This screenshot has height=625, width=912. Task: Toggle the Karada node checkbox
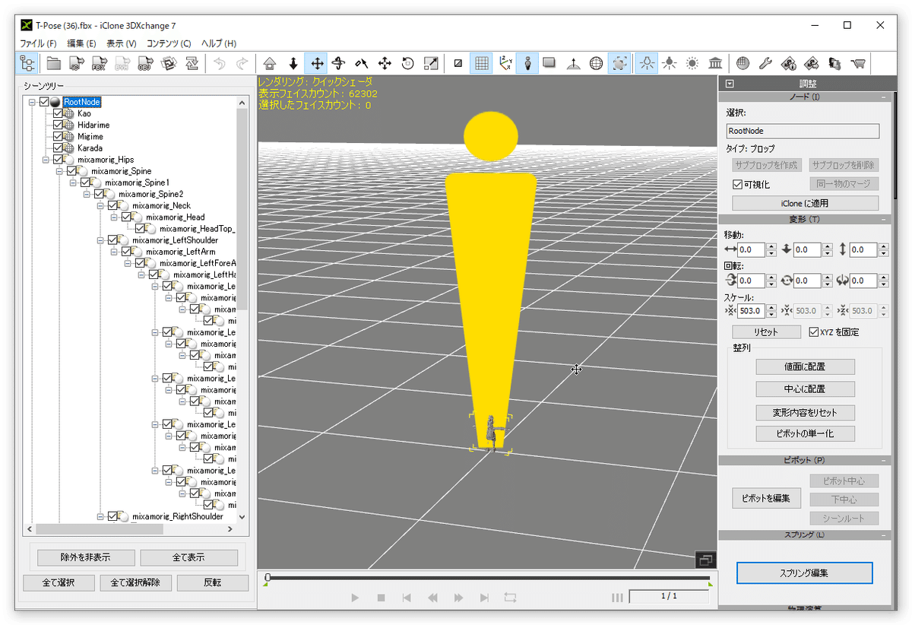(58, 148)
